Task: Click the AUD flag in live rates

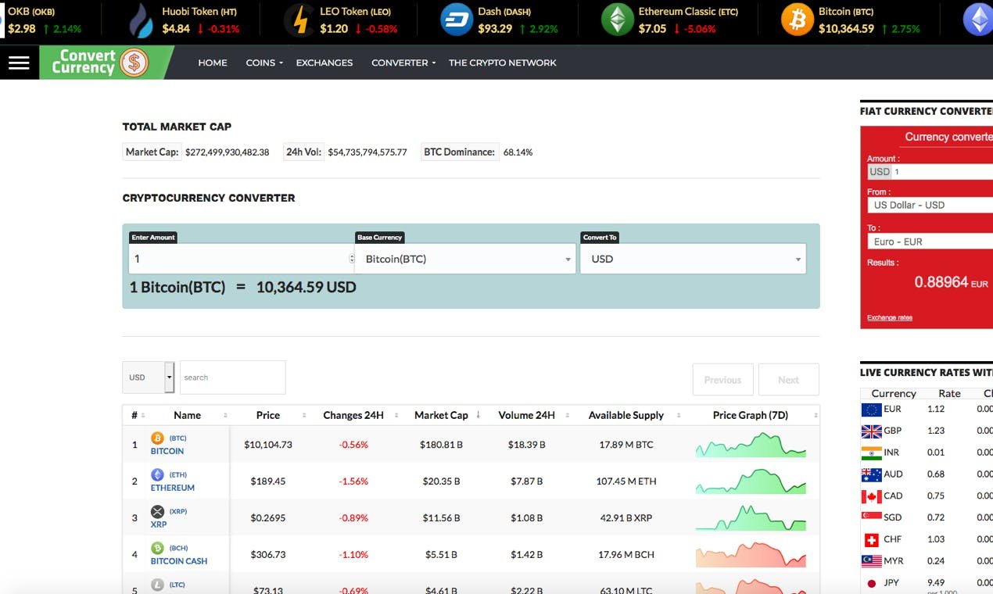Action: (871, 474)
